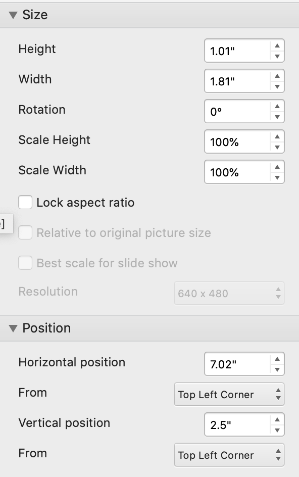Enable Best scale for slide show

tap(25, 263)
